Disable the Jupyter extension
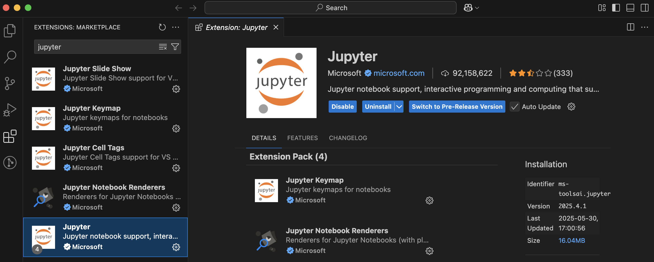Viewport: 654px width, 262px height. point(343,107)
